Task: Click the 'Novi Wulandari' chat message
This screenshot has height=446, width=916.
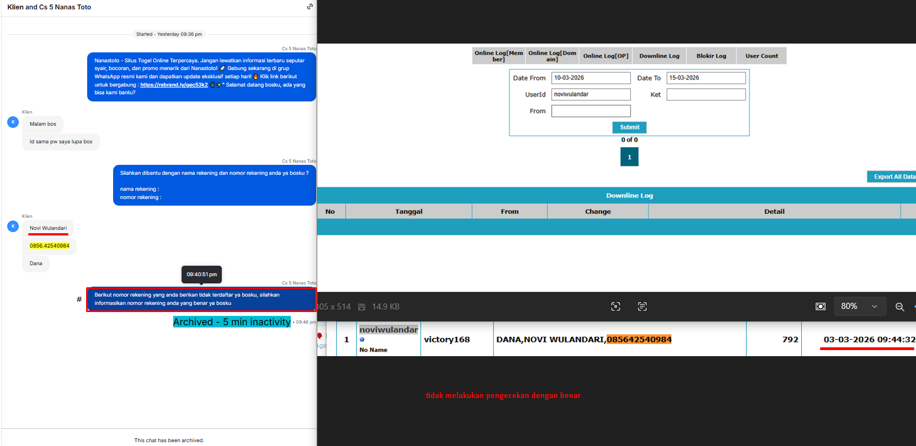Action: click(x=48, y=228)
